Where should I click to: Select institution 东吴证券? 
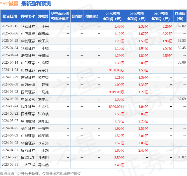[x=28, y=77]
